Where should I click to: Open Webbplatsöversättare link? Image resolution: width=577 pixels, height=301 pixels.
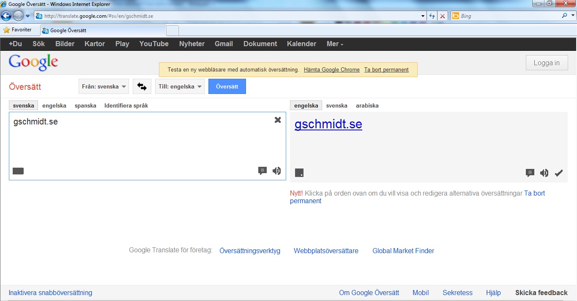point(326,251)
